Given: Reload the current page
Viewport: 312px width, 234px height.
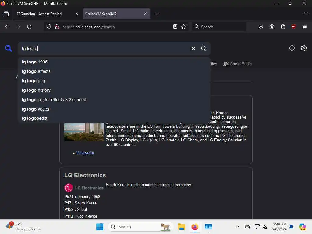Looking at the screenshot, I should pyautogui.click(x=29, y=27).
